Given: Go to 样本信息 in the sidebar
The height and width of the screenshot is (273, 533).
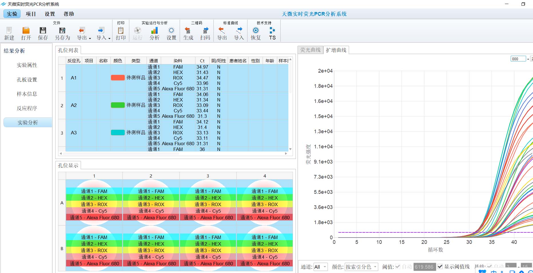Looking at the screenshot, I should 27,94.
